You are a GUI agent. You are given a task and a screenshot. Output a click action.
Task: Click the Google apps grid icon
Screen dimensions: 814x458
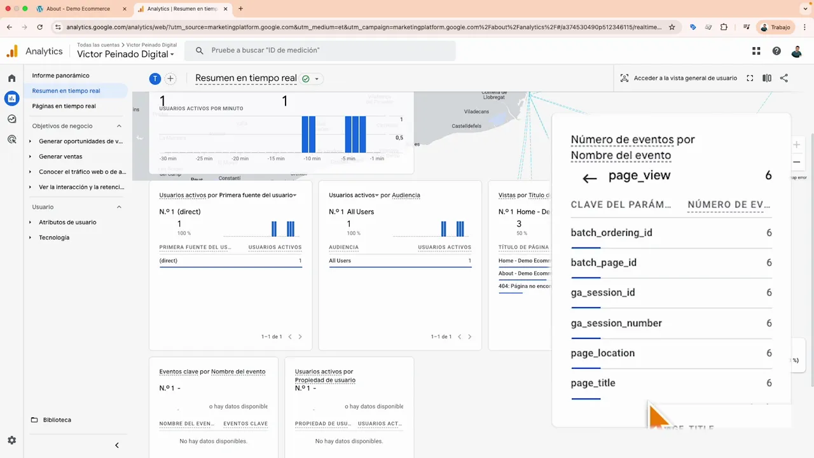pyautogui.click(x=756, y=51)
